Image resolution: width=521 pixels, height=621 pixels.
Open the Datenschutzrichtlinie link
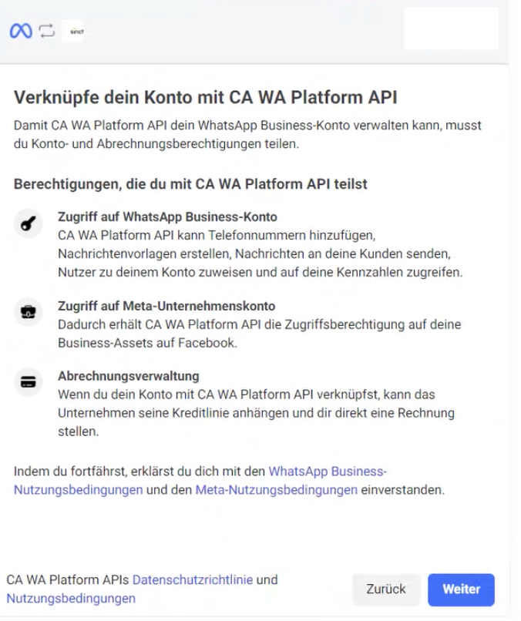tap(193, 580)
